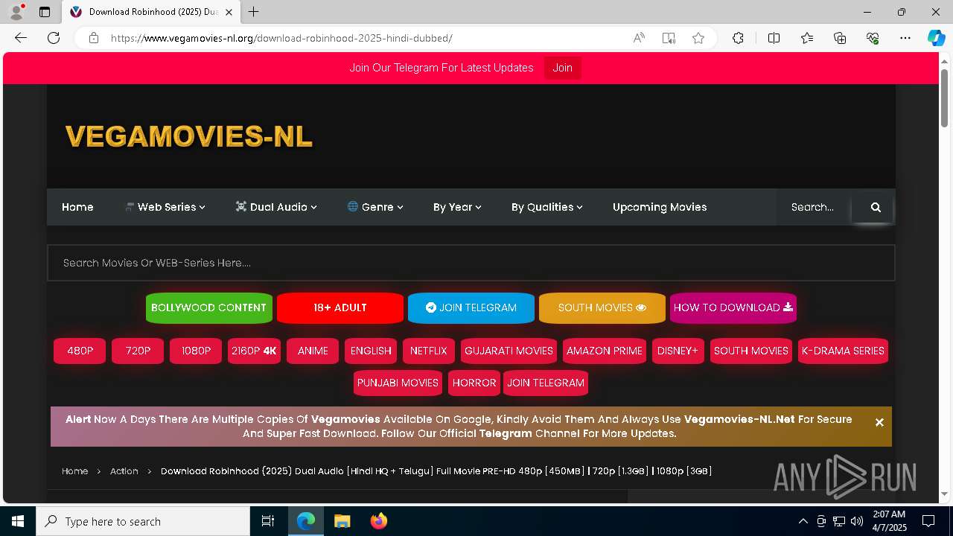Open immersive reader icon
Screen dimensions: 953x536
point(669,38)
